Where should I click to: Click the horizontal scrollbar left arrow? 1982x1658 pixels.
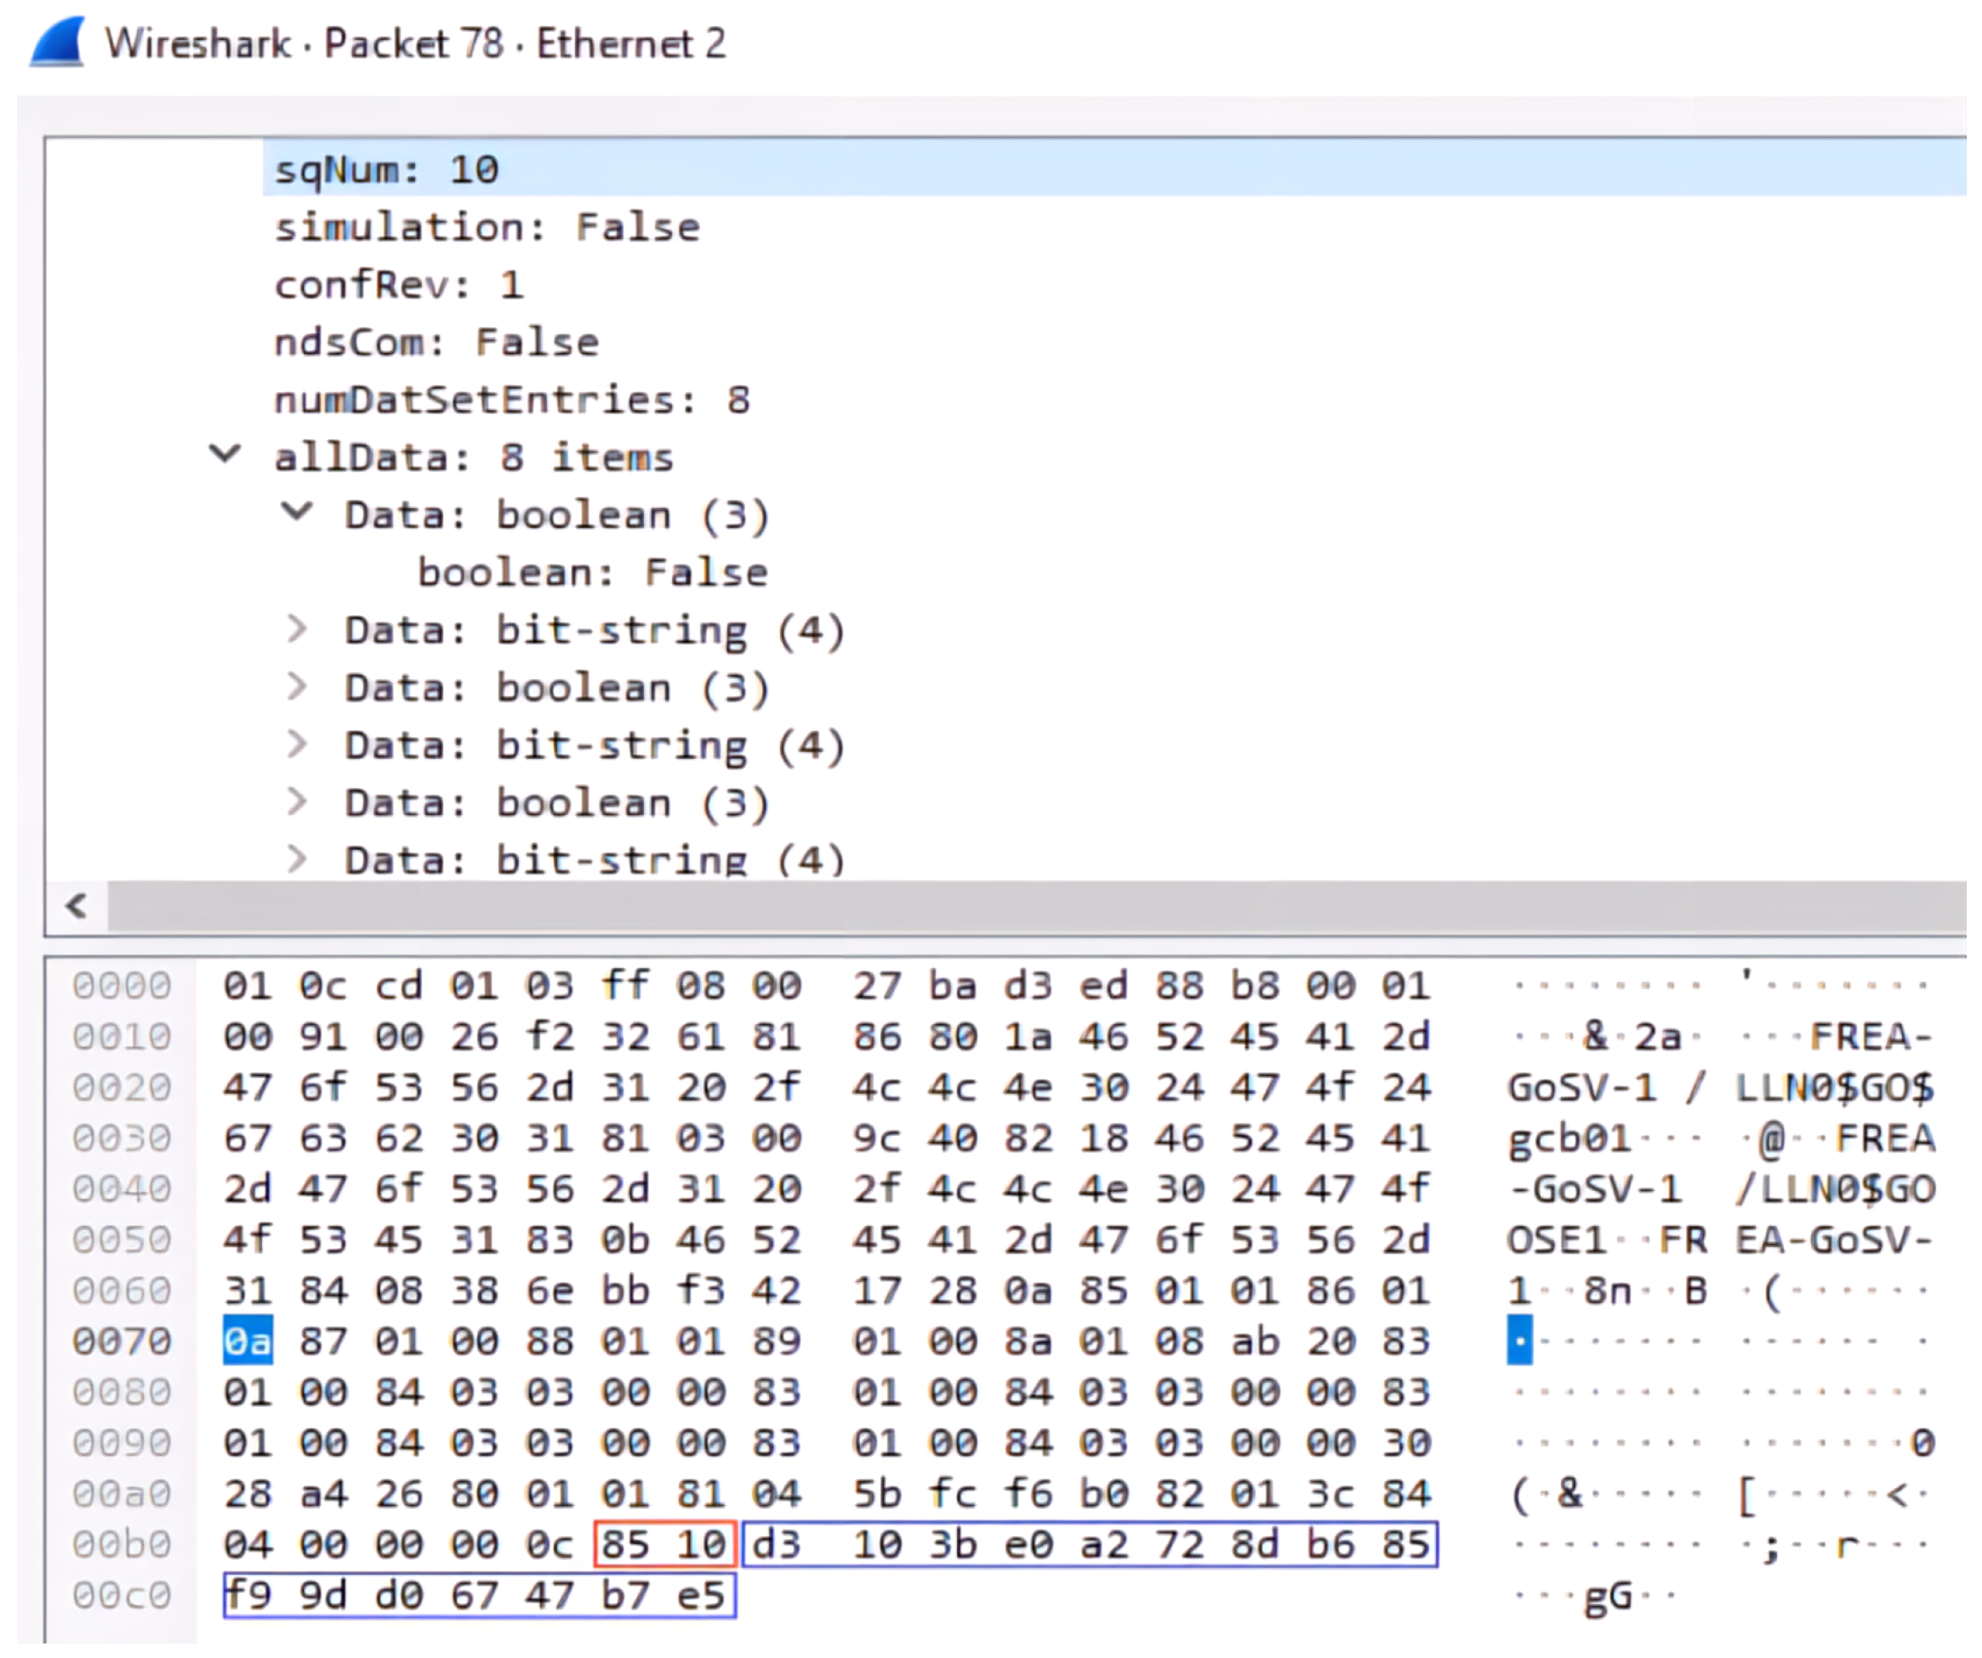(x=77, y=906)
